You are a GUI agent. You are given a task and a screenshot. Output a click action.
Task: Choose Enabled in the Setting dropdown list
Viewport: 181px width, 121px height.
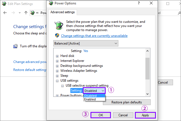[x=90, y=99]
